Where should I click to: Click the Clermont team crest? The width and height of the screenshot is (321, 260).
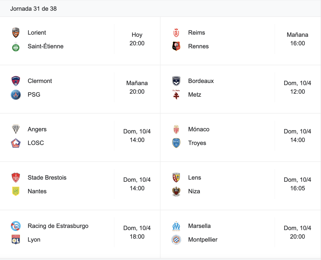coord(16,81)
